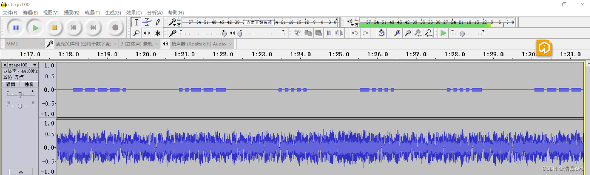
Task: Open the 生成(G) menu
Action: point(113,13)
